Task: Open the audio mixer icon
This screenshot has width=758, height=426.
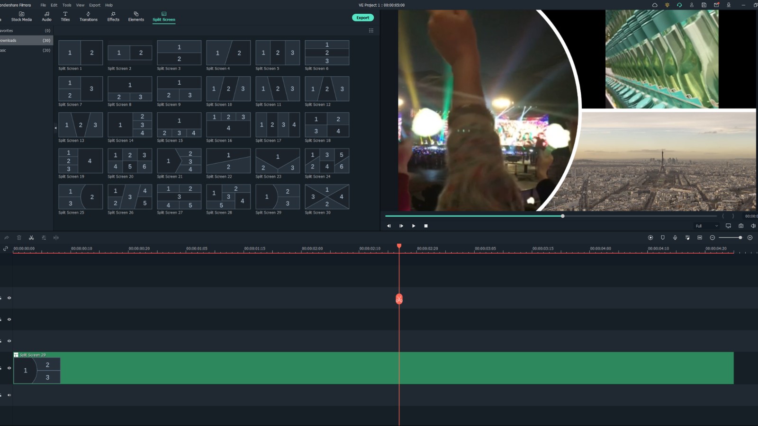Action: pyautogui.click(x=687, y=238)
